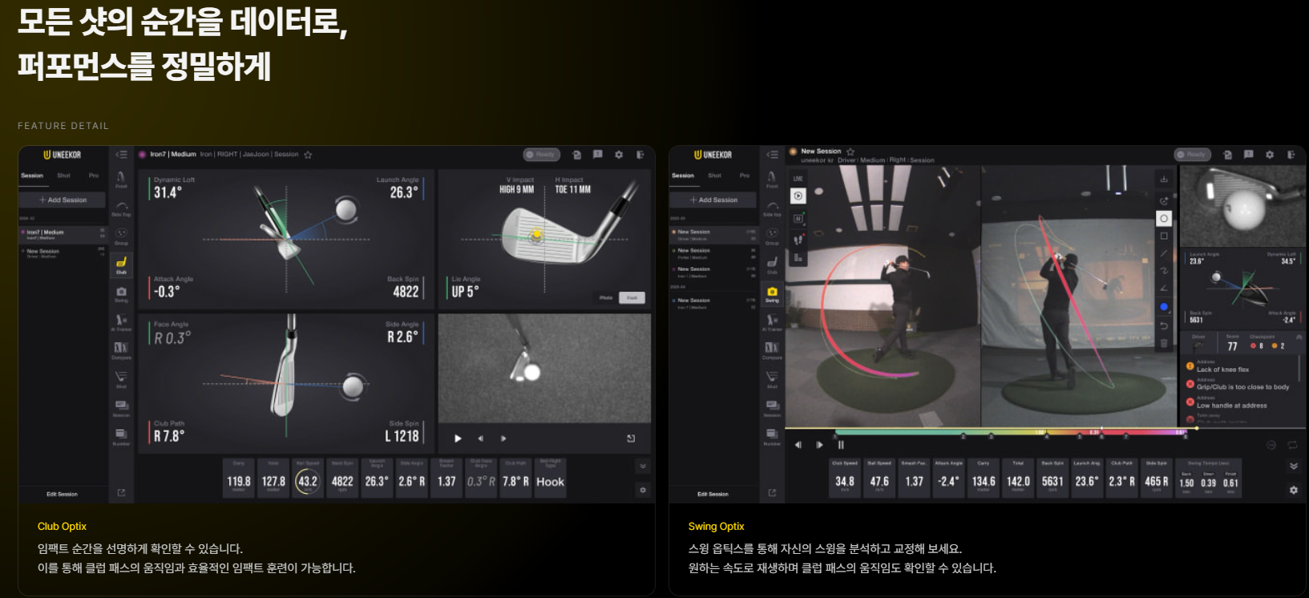The height and width of the screenshot is (598, 1309).
Task: Click the settings gear in Club Optix top bar
Action: coord(619,155)
